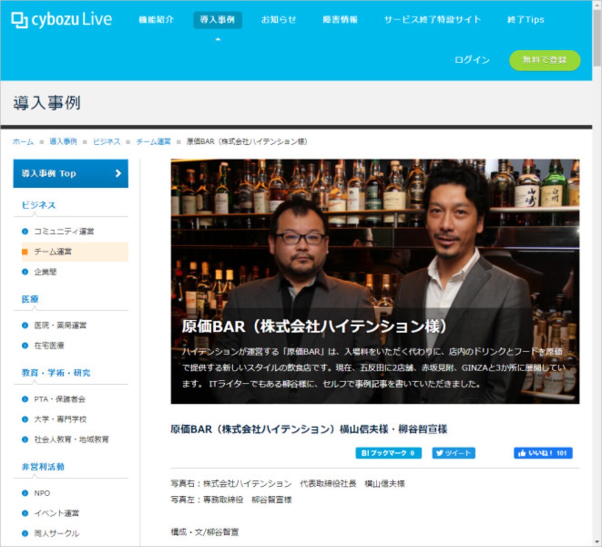Screen dimensions: 602x547
Task: Open 企業間 sidebar item
Action: [x=45, y=272]
